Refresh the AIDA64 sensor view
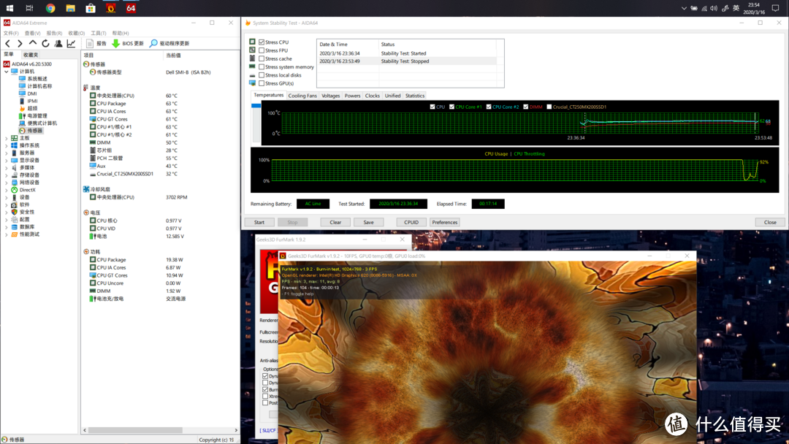 pos(45,44)
